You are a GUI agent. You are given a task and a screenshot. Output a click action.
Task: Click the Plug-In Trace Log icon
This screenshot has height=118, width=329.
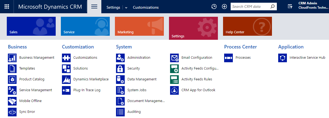(x=66, y=90)
